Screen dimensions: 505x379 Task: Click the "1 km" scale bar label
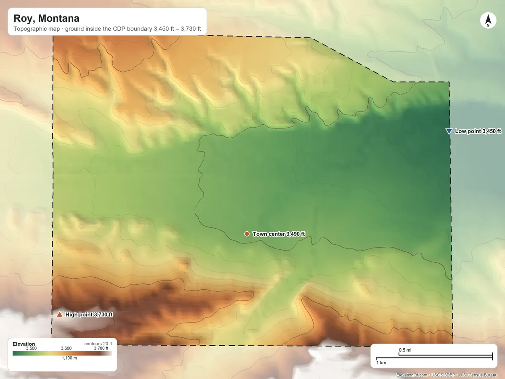click(381, 363)
